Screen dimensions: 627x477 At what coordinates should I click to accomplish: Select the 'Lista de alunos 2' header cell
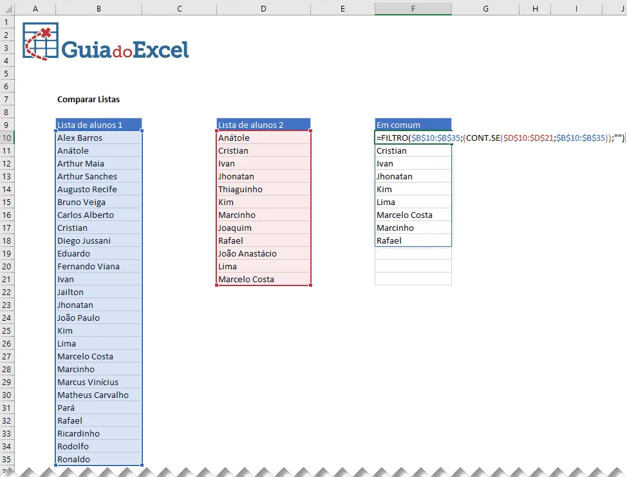pos(263,125)
